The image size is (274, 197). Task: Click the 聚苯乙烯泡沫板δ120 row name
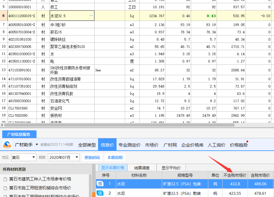[x=68, y=47]
